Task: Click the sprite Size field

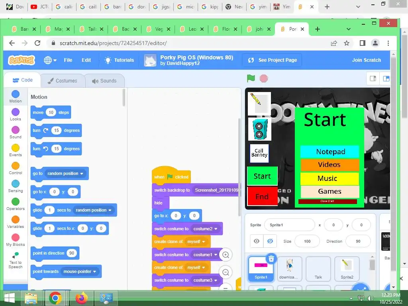Action: click(307, 241)
